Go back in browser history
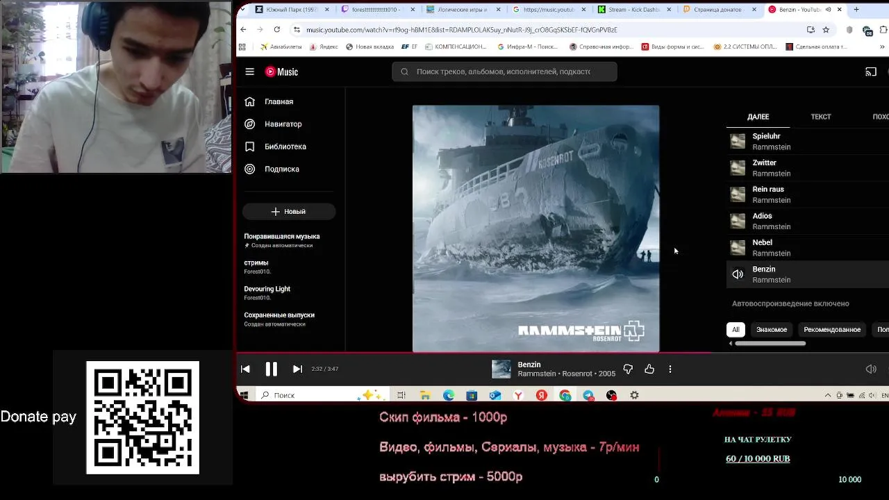 [243, 30]
